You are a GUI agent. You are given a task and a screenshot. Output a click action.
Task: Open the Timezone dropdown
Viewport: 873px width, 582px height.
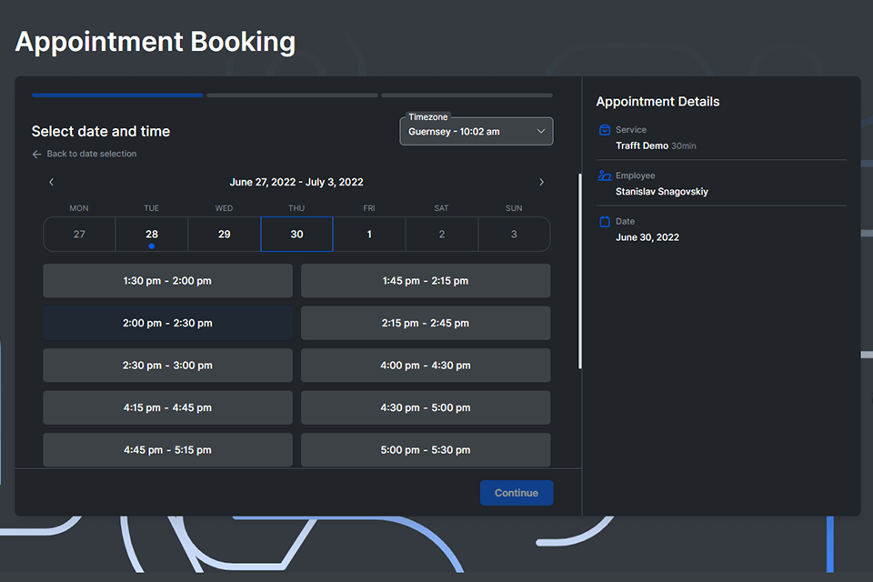476,131
